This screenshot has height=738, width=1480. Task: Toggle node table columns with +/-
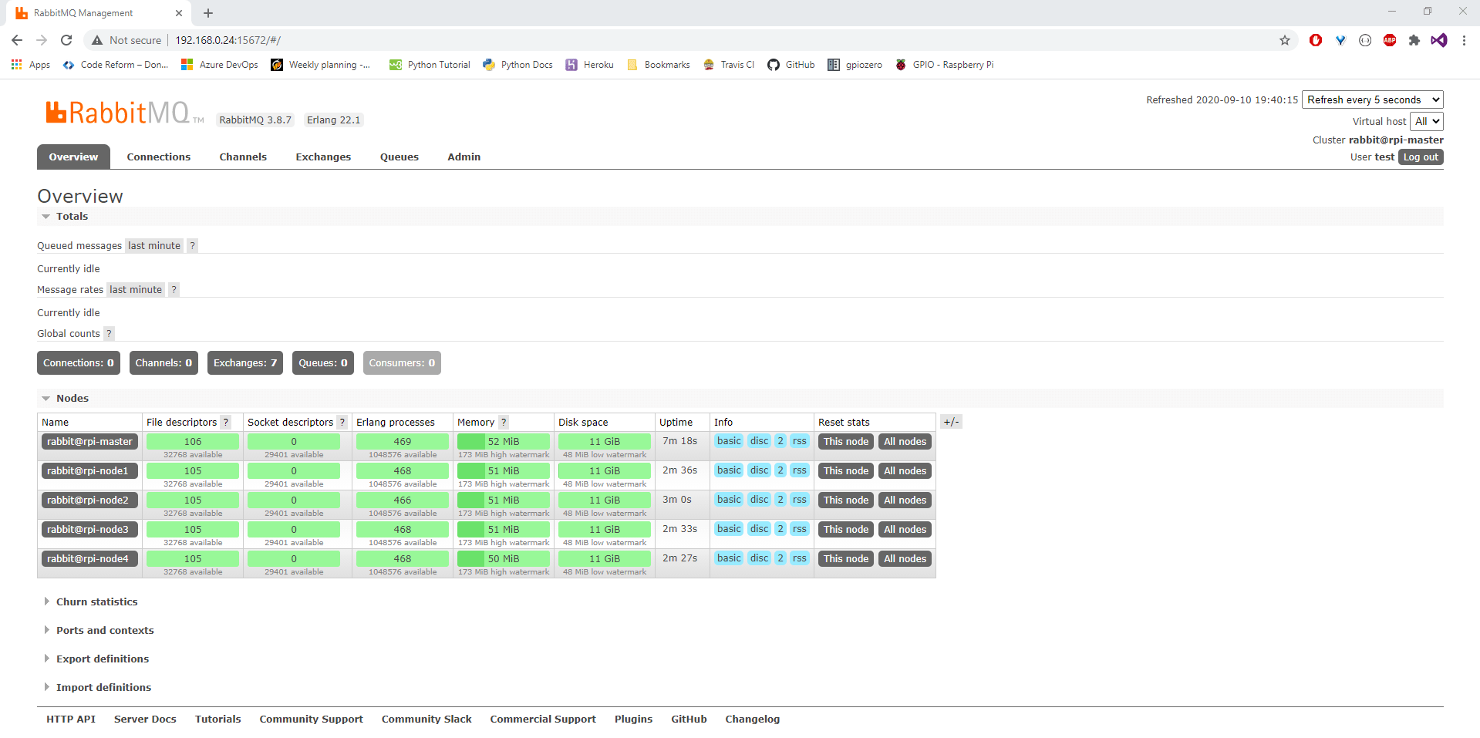tap(952, 422)
